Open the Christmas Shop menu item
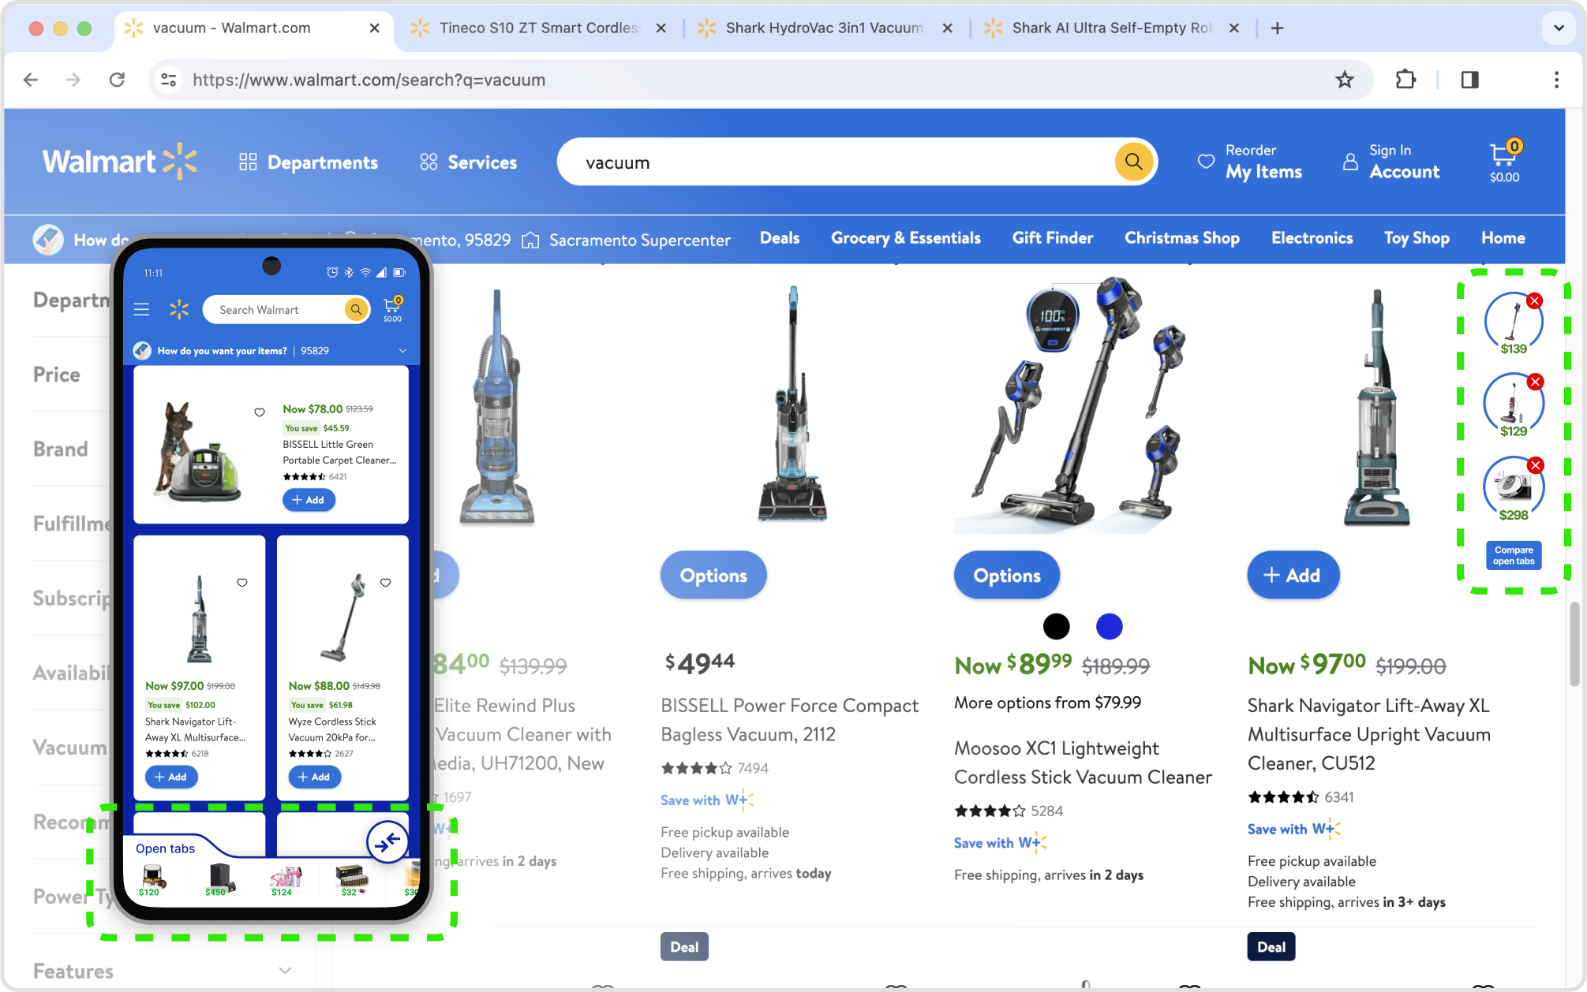Viewport: 1587px width, 992px height. (x=1181, y=238)
